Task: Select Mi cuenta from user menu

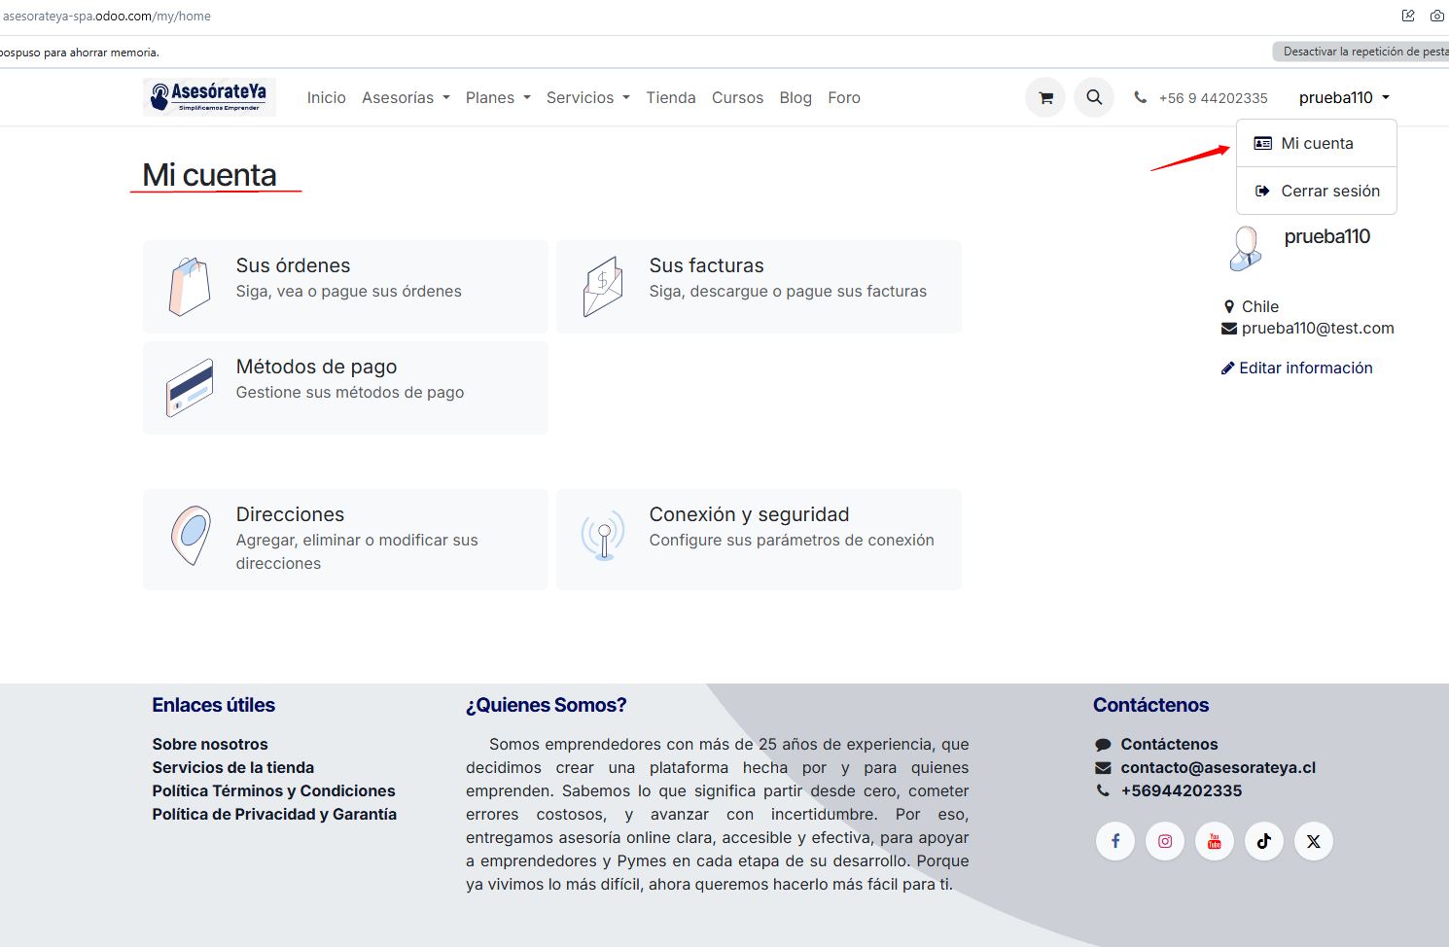Action: coord(1317,144)
